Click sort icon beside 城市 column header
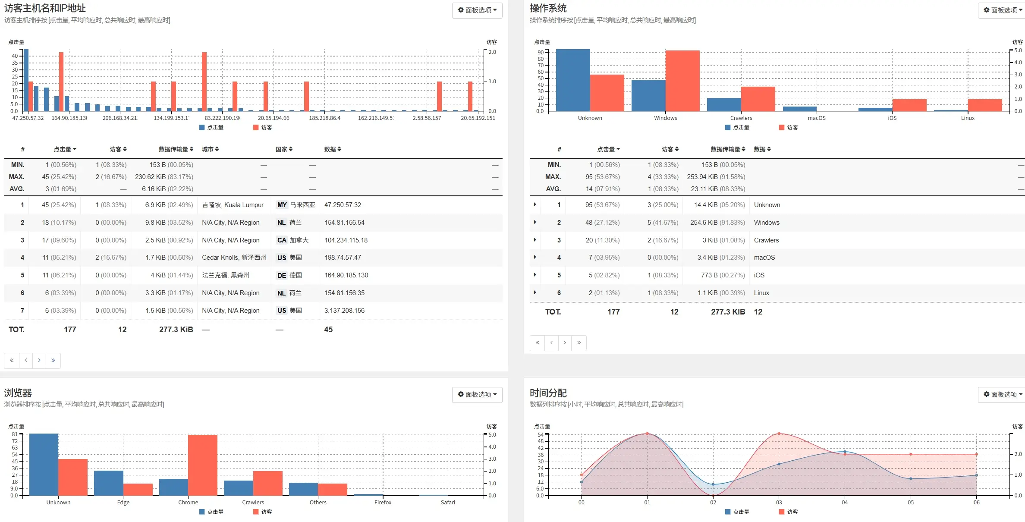The width and height of the screenshot is (1025, 522). [217, 149]
